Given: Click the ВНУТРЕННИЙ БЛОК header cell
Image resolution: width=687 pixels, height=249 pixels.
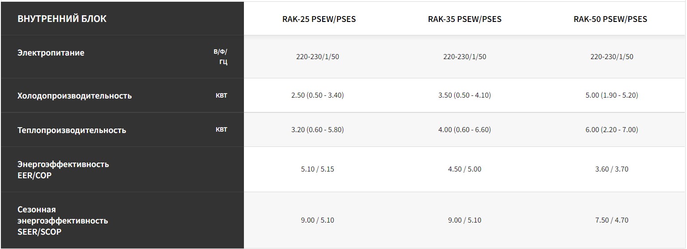Looking at the screenshot, I should (62, 19).
